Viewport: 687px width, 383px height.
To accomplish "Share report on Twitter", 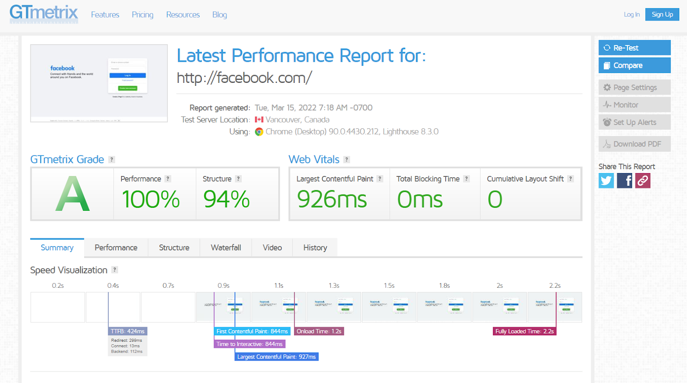I will [x=606, y=181].
